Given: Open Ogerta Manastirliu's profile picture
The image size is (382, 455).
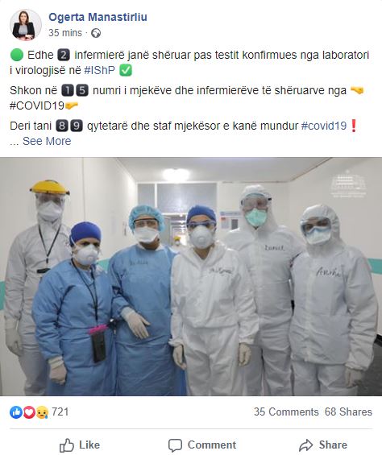Looking at the screenshot, I should (26, 25).
